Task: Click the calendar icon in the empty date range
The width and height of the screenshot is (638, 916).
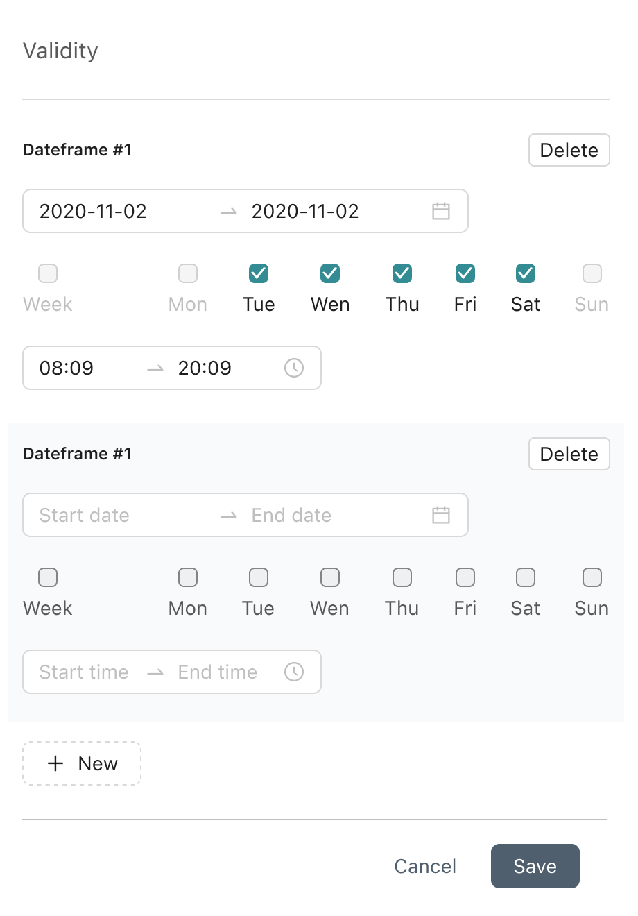Action: click(x=441, y=515)
